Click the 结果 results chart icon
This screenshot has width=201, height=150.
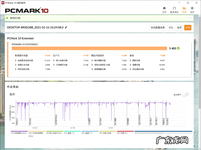coord(184,9)
